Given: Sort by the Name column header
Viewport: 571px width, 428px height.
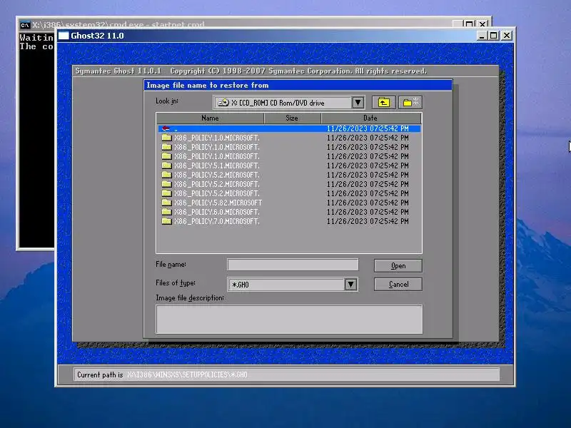Looking at the screenshot, I should pos(210,118).
